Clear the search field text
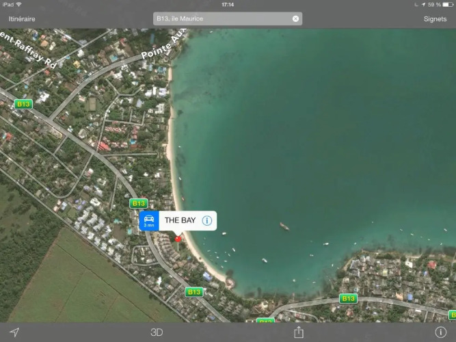 tap(295, 19)
